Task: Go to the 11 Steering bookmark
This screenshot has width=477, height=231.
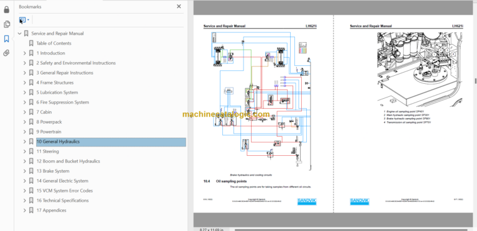Action: point(48,152)
